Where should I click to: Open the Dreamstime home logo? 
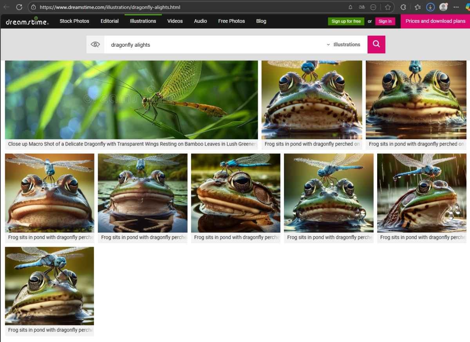pos(27,22)
